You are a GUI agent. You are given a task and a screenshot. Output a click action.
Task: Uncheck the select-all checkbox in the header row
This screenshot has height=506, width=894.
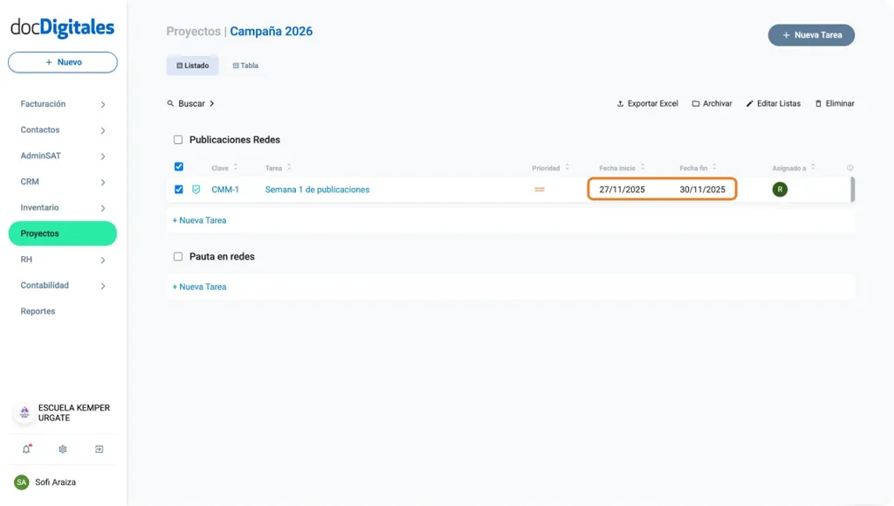click(178, 166)
